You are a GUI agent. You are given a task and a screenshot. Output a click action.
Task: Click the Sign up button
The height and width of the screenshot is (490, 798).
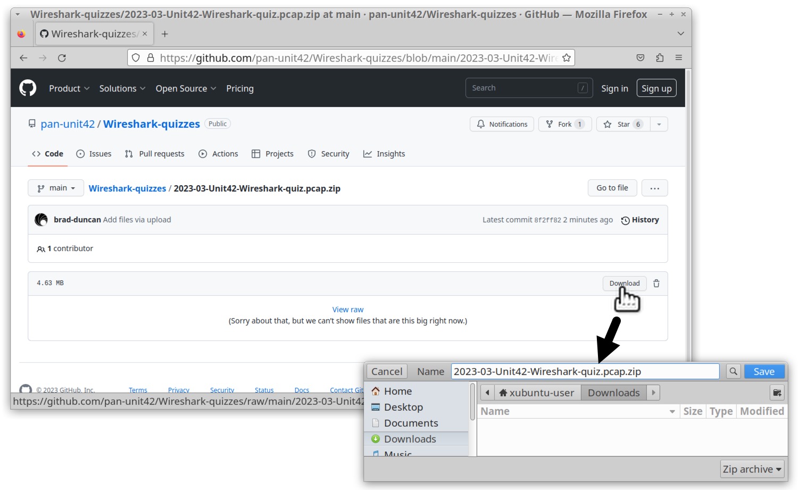656,88
